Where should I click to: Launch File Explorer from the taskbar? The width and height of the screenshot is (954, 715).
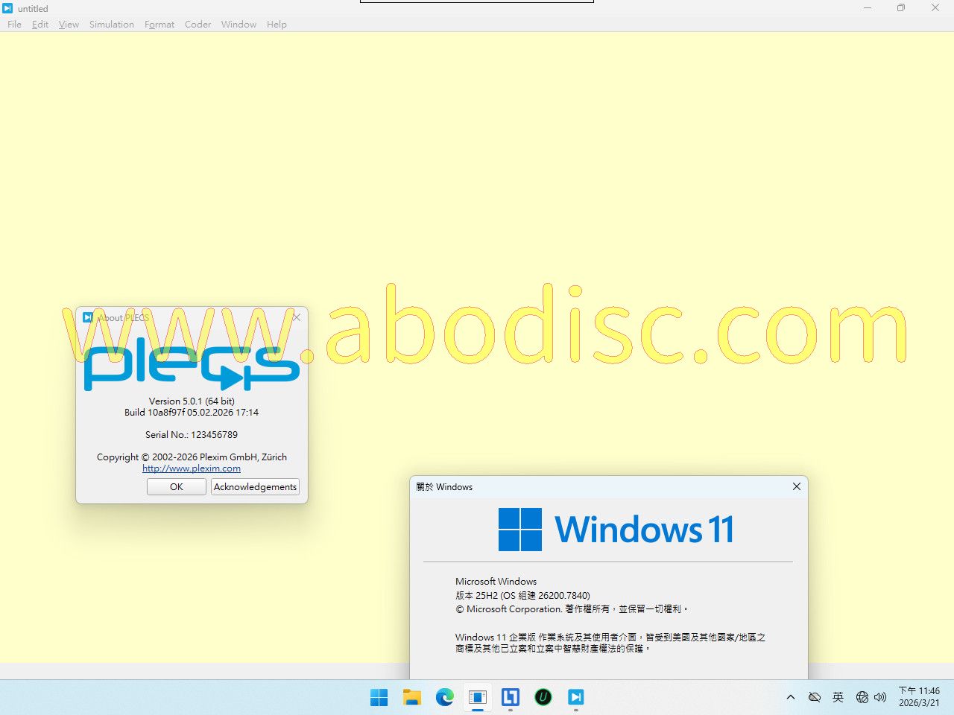412,697
